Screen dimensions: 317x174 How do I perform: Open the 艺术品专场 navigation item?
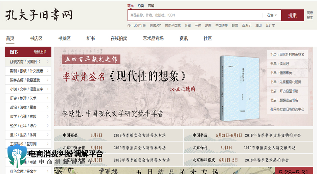(x=153, y=39)
